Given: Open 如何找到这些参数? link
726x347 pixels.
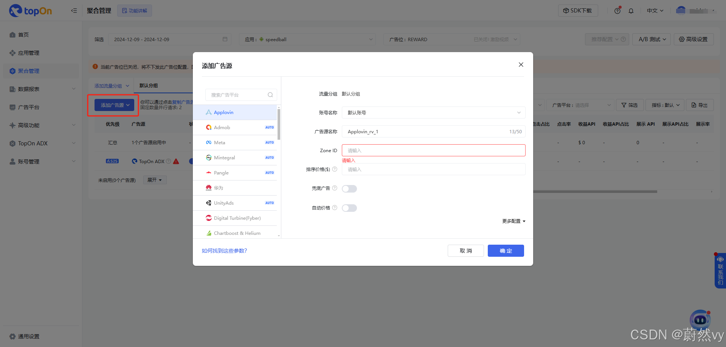Looking at the screenshot, I should point(224,251).
